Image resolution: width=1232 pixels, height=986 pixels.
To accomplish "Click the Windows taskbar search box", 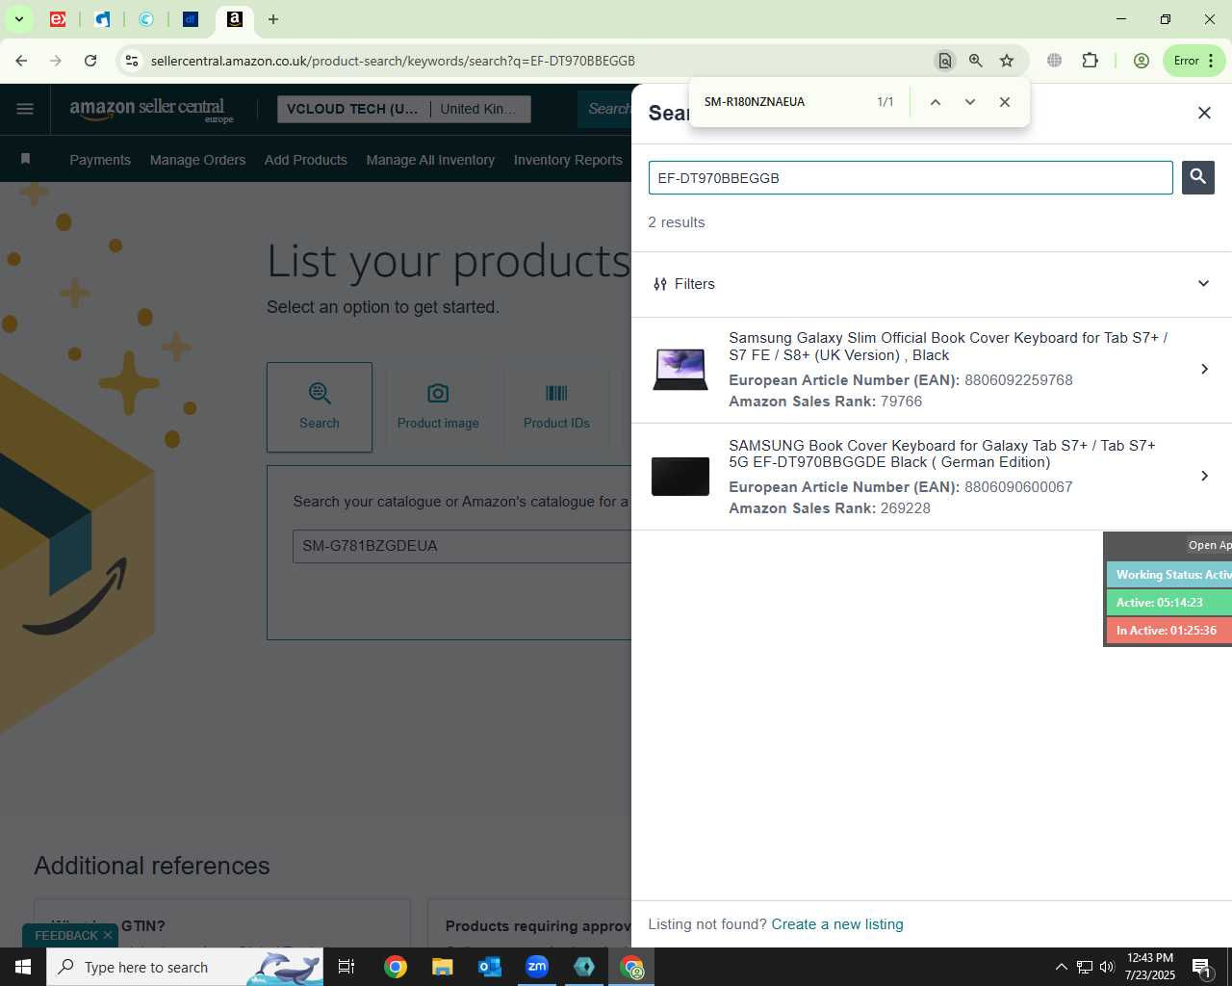I will (x=185, y=967).
